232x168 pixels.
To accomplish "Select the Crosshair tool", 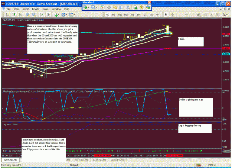I will pyautogui.click(x=172, y=14).
